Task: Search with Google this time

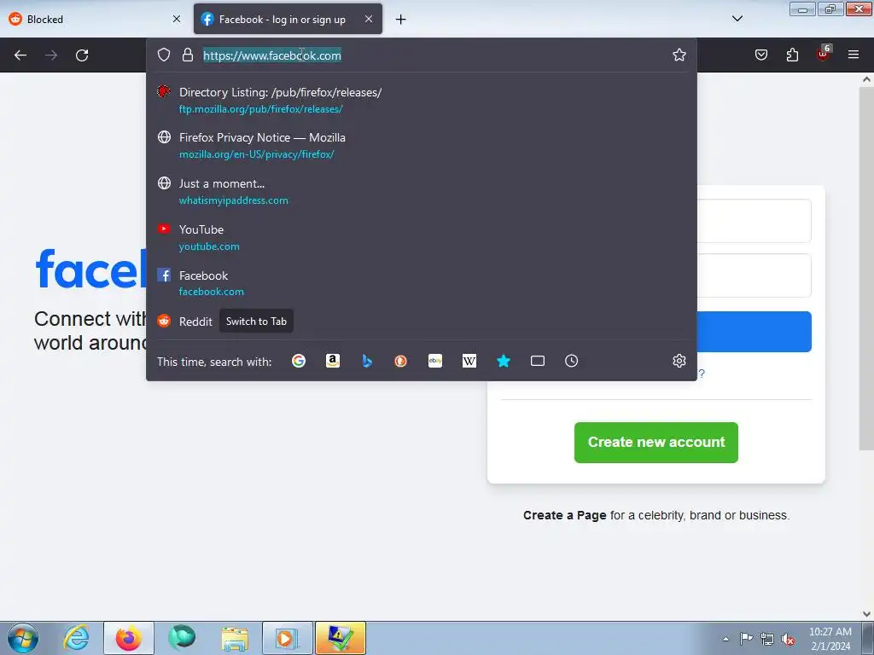Action: pyautogui.click(x=299, y=361)
